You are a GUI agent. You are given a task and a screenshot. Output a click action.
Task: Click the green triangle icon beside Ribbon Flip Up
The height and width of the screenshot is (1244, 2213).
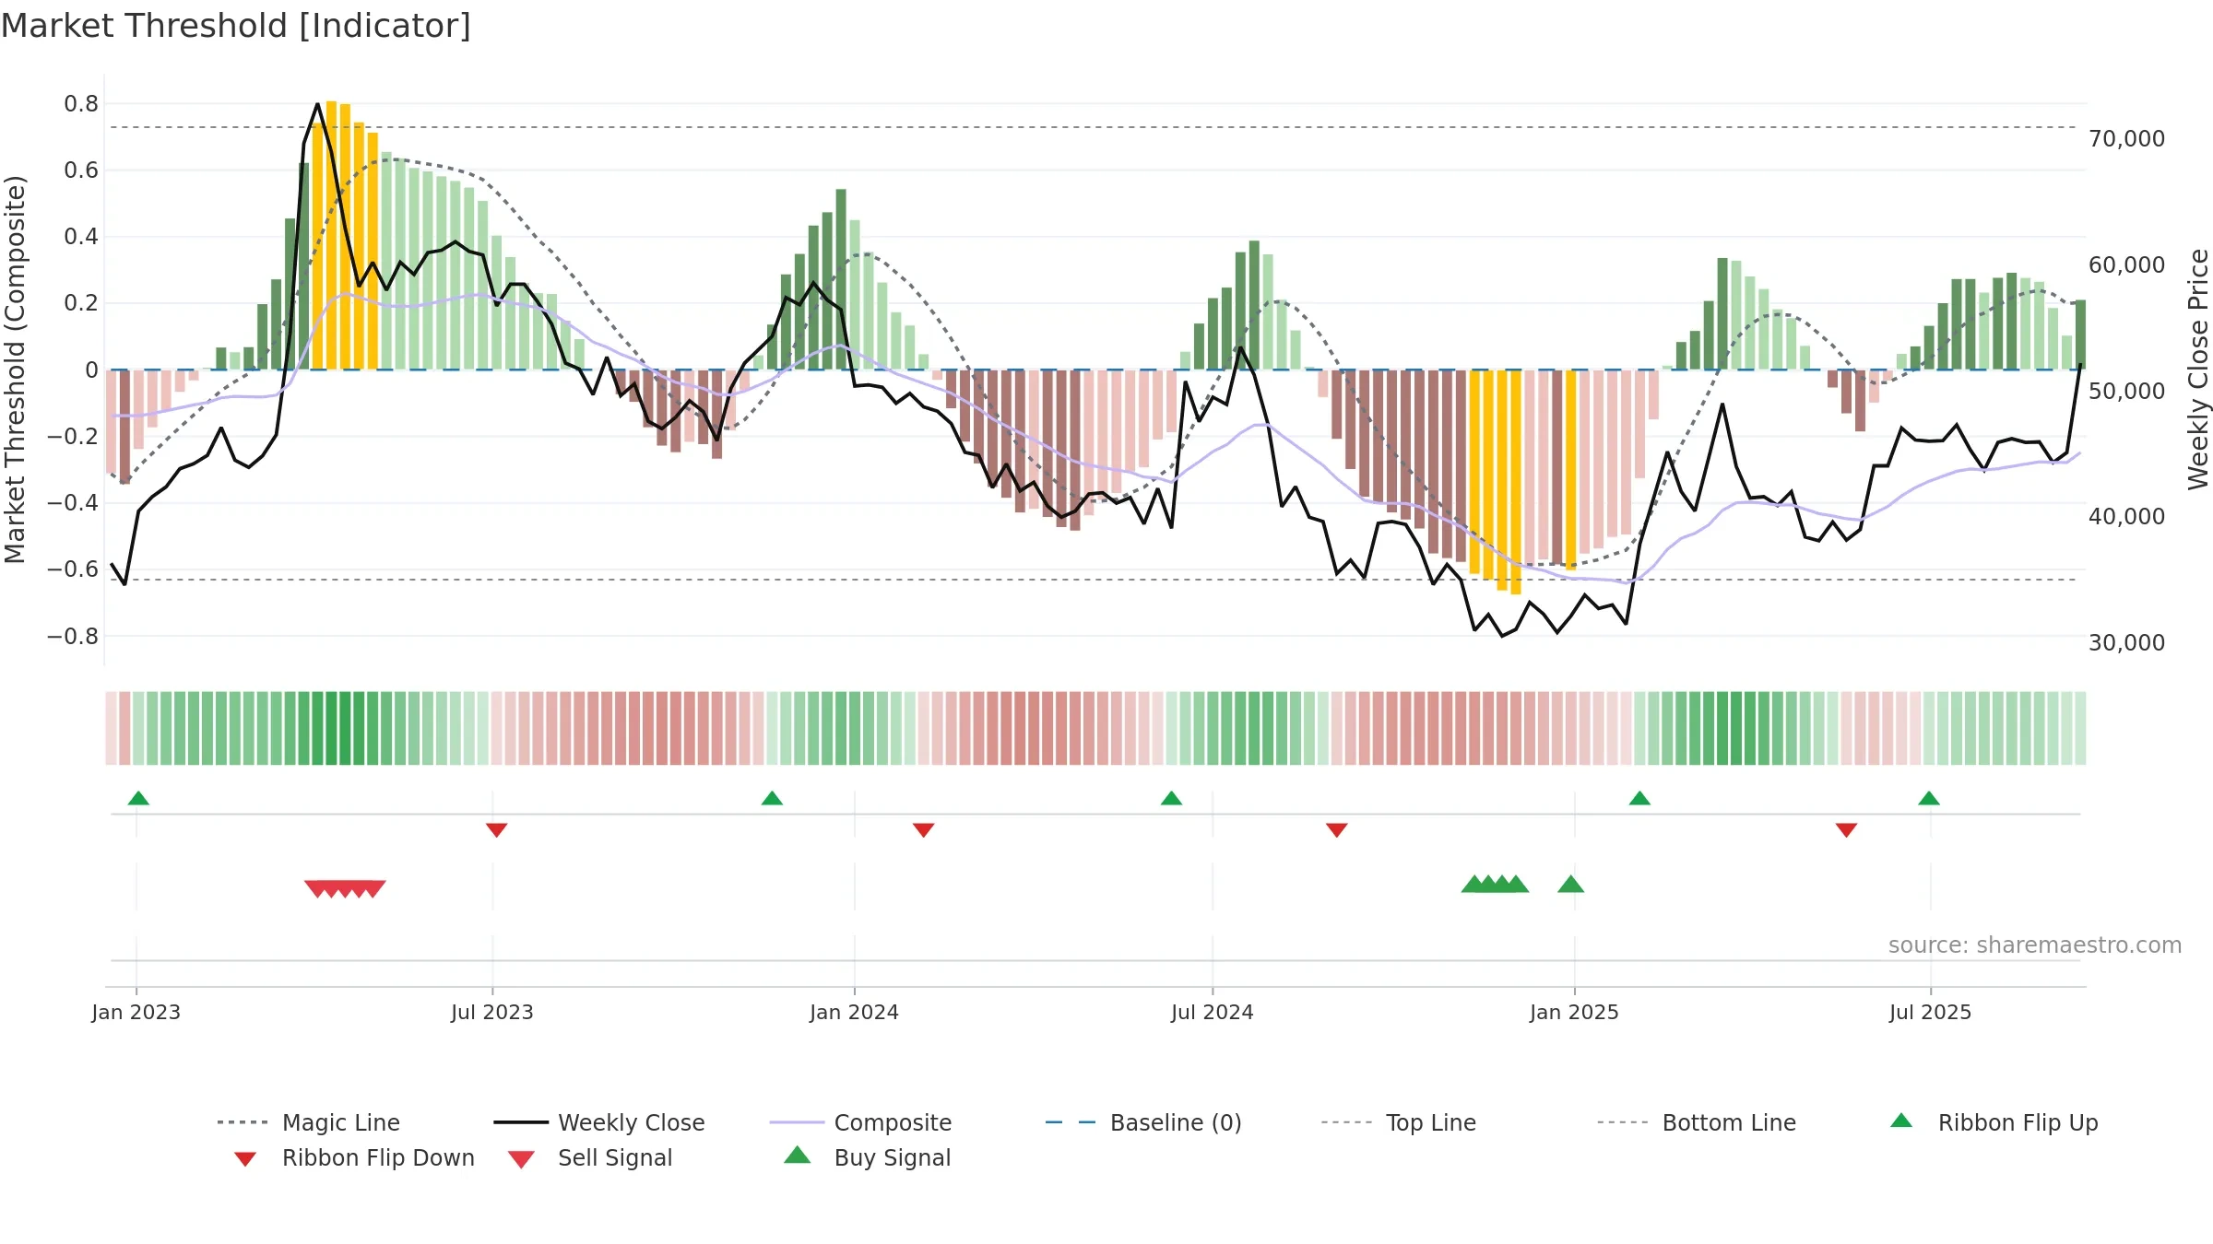click(1901, 1121)
